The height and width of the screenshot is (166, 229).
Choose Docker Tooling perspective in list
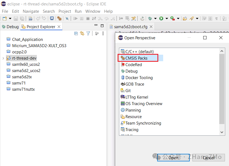(x=139, y=78)
